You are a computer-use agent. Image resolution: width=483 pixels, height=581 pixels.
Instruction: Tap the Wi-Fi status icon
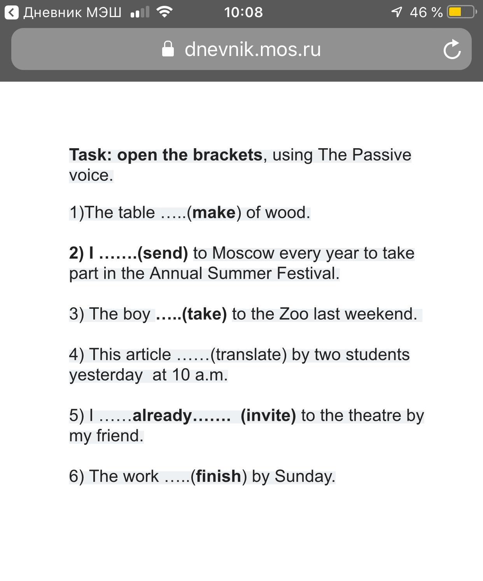pyautogui.click(x=164, y=12)
